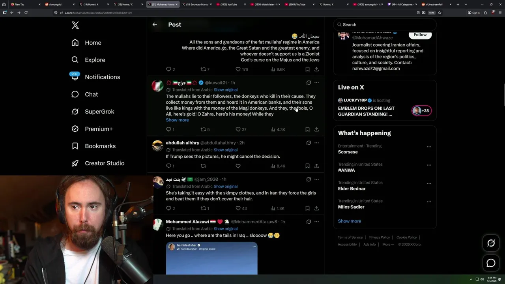The image size is (505, 284).
Task: Open Explore in sidebar
Action: (88, 60)
